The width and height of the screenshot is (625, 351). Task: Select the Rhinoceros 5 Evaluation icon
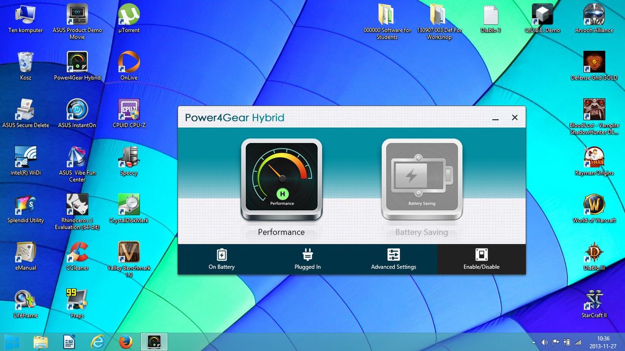click(77, 212)
